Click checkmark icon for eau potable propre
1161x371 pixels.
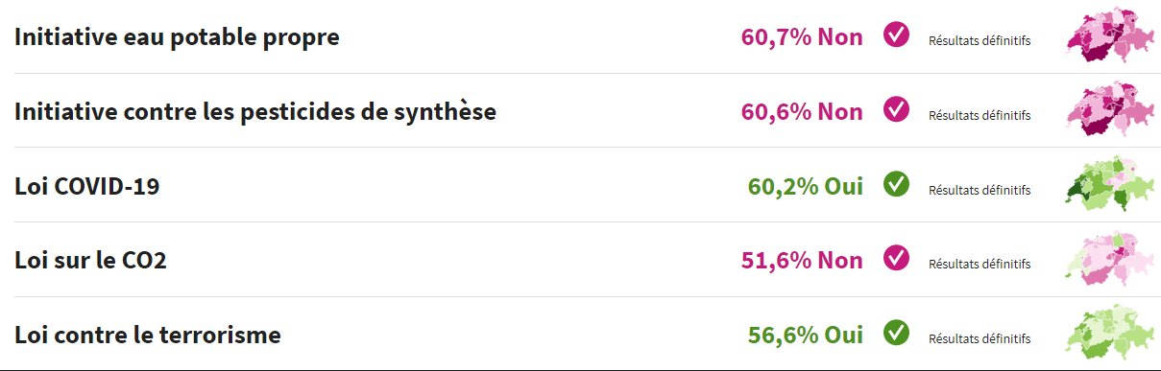[896, 36]
